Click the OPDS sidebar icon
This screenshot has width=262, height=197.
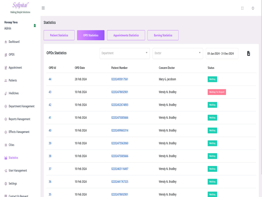(6, 55)
